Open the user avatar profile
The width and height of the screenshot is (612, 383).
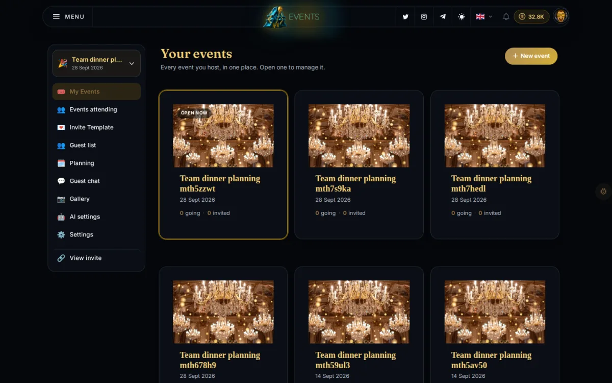(561, 17)
